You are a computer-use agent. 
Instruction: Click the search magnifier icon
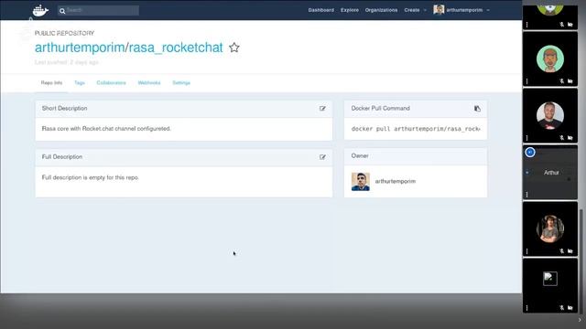62,11
